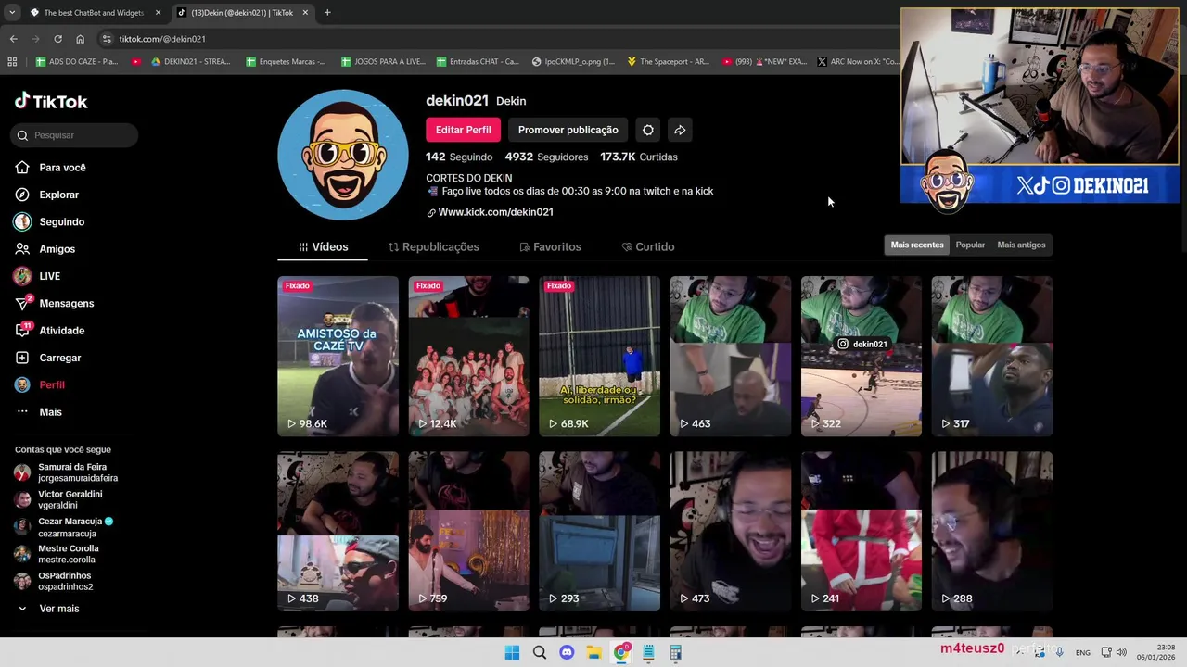Open Atividade notifications
1187x667 pixels.
[50, 331]
